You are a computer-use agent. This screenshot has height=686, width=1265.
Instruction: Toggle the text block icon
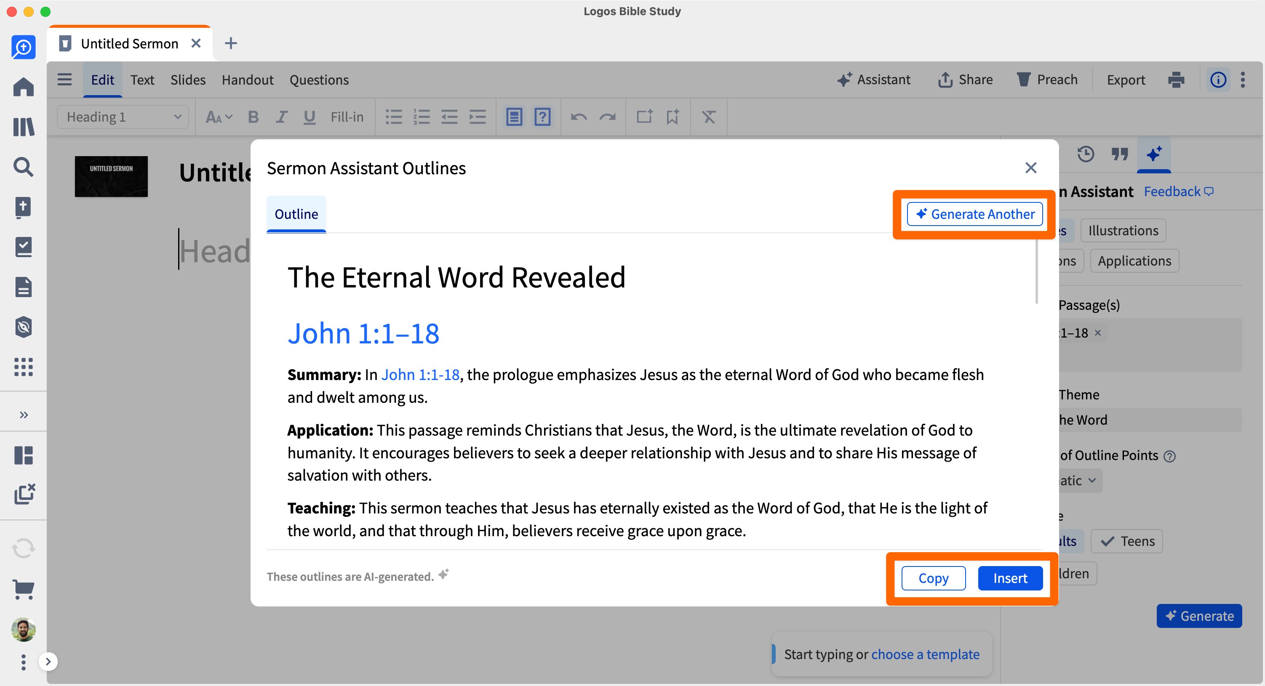pos(514,117)
